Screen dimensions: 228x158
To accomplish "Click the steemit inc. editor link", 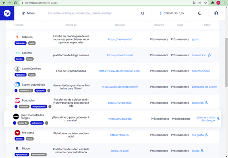I will click(199, 55).
